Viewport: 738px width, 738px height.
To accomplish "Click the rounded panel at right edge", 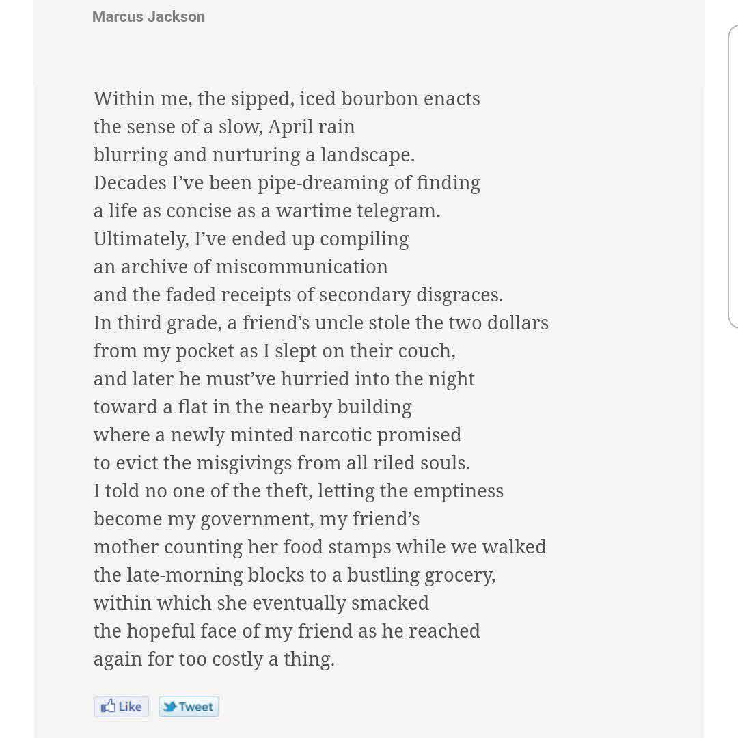I will coord(733,176).
